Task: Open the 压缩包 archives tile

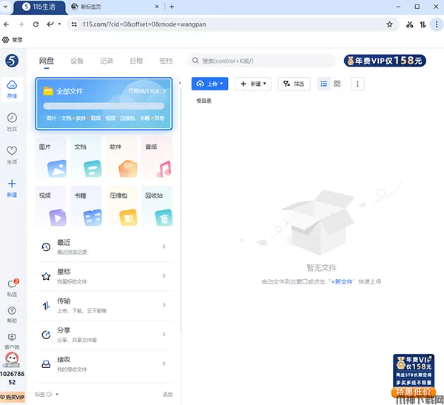Action: pyautogui.click(x=122, y=207)
